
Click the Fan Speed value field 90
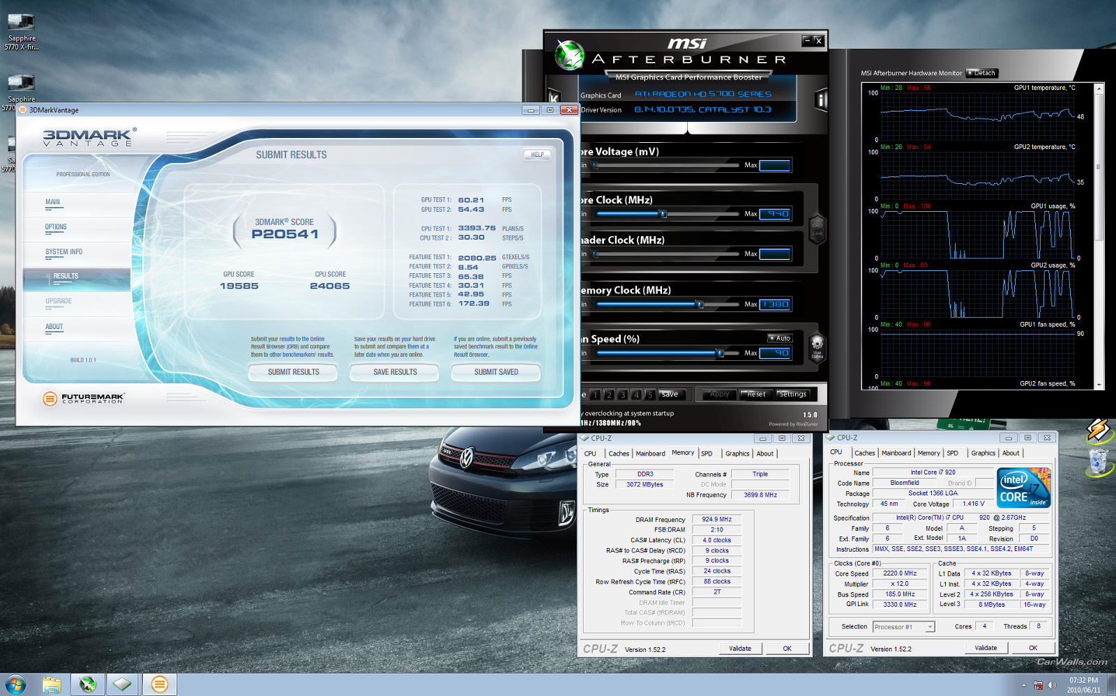point(775,353)
